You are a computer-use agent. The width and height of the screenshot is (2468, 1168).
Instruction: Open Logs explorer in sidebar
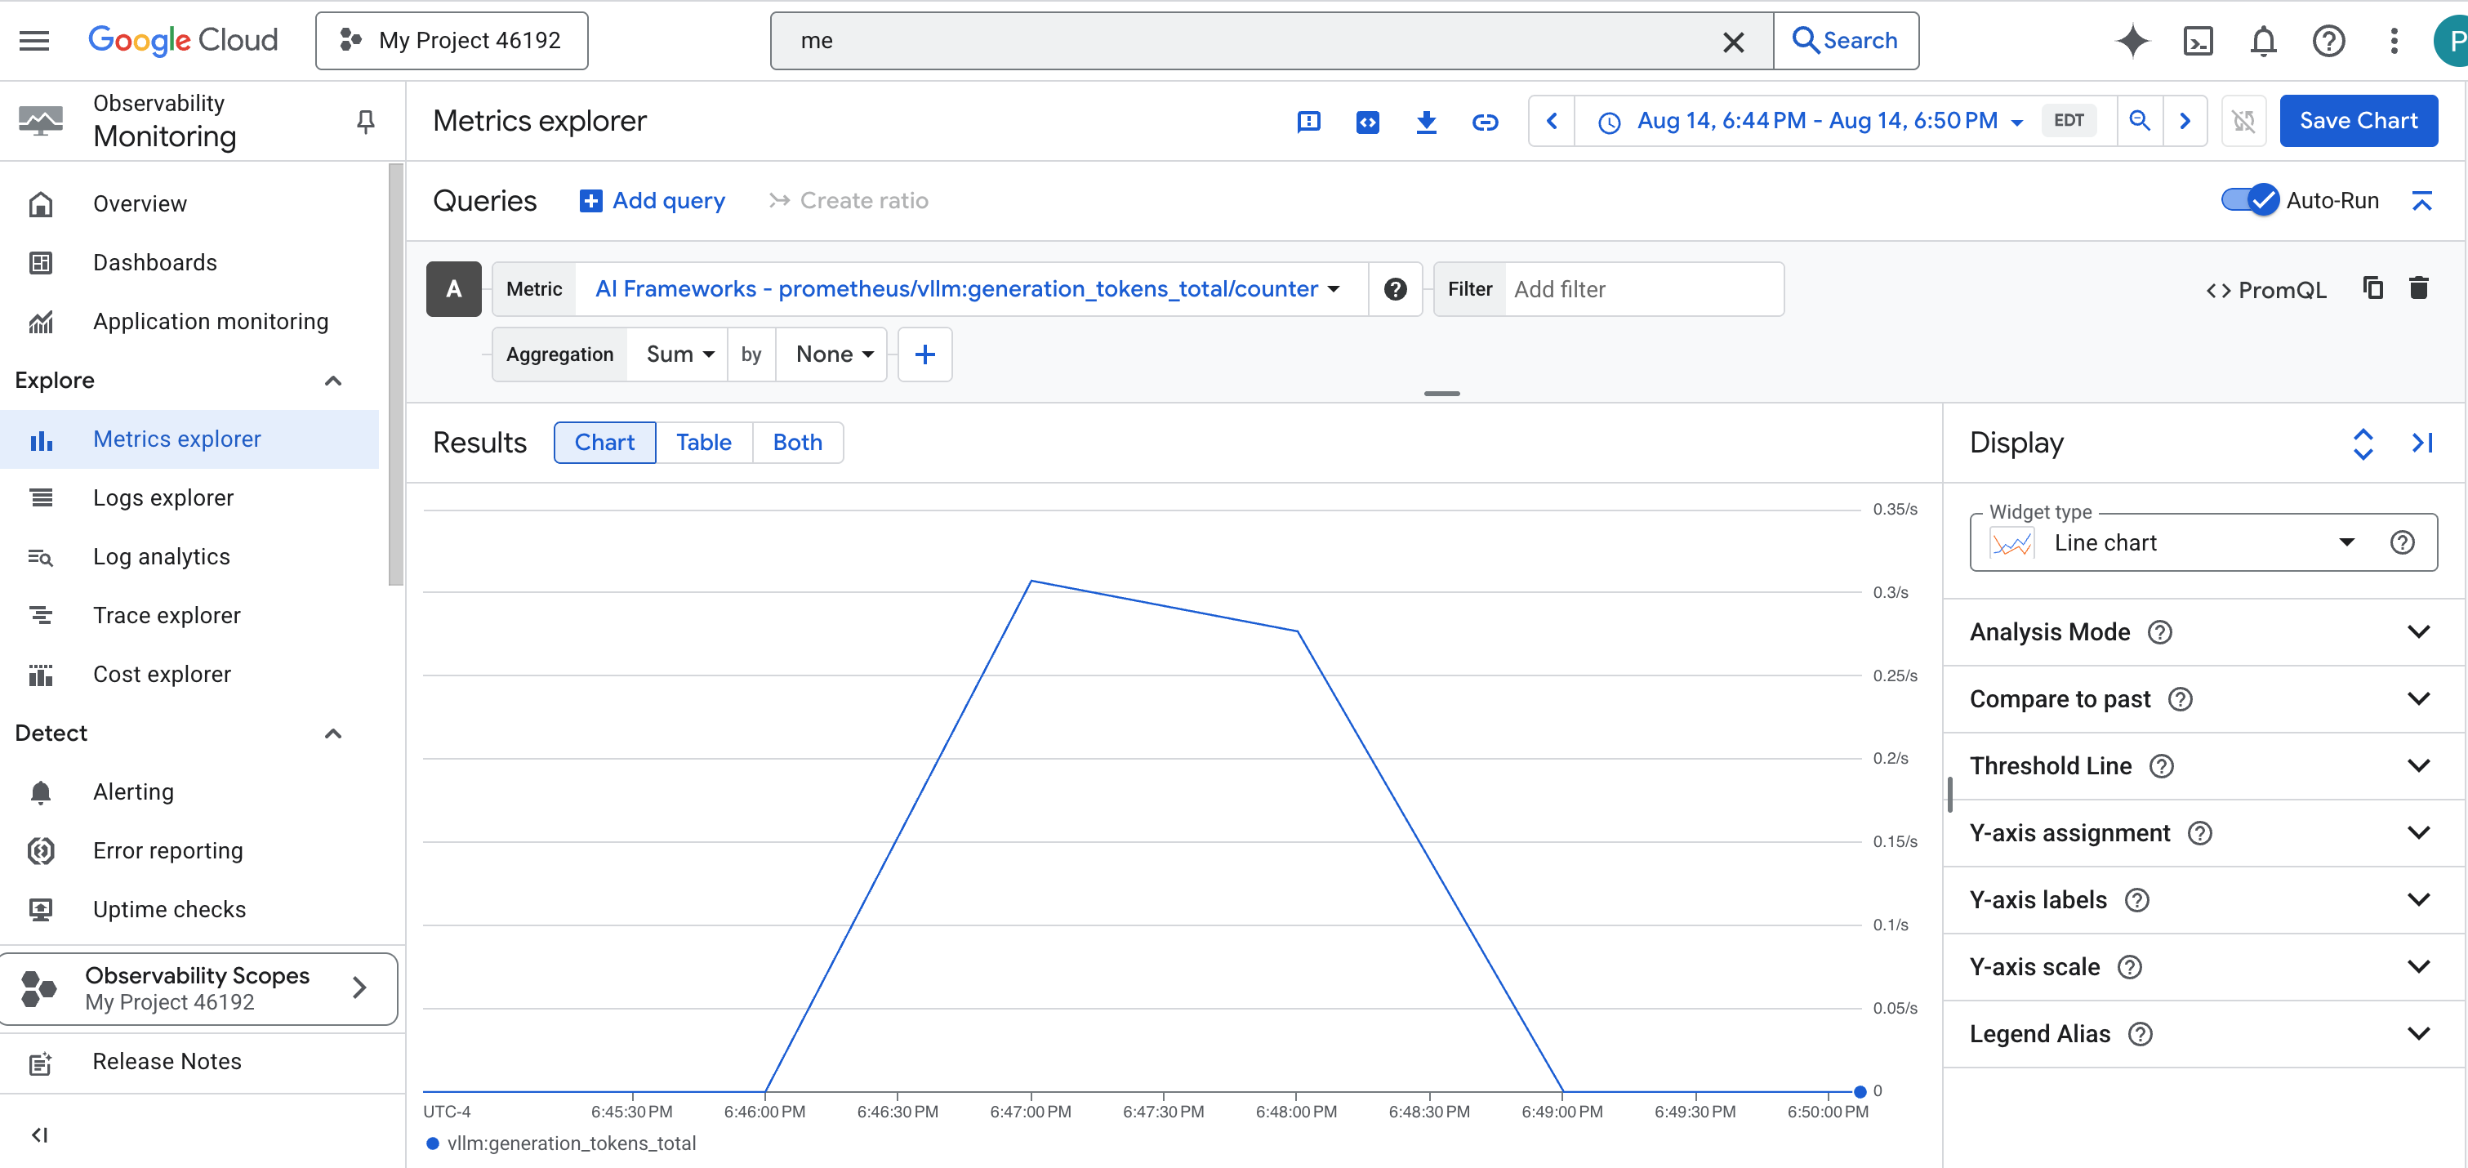163,498
